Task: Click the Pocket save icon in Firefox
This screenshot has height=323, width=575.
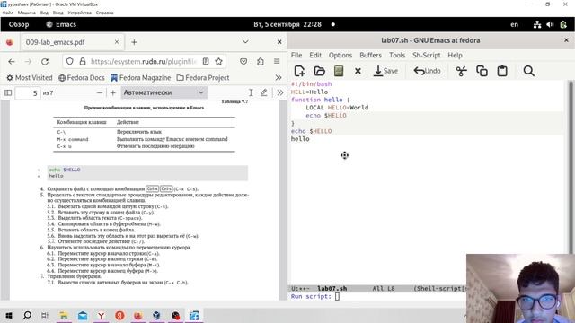Action: pyautogui.click(x=243, y=61)
